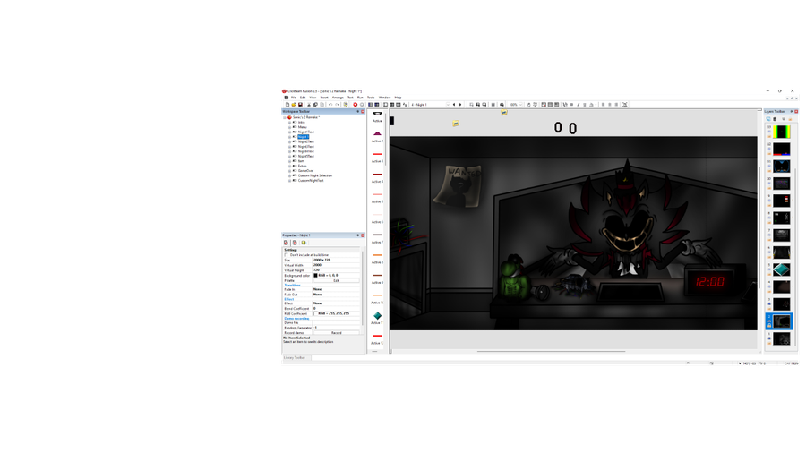Click the rightmost icon of the main toolbar
Image resolution: width=806 pixels, height=453 pixels.
tap(624, 104)
